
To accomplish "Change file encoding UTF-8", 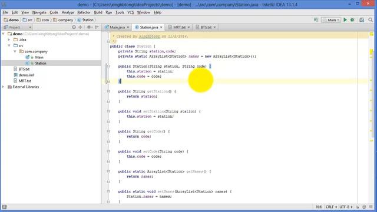I will pos(346,207).
